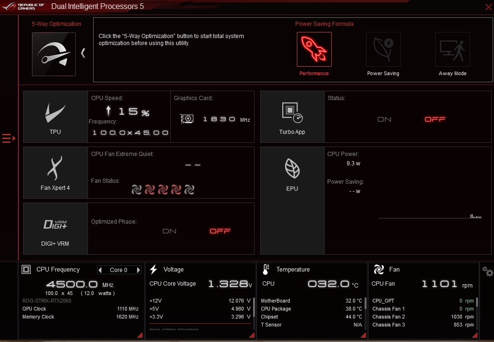
Task: Click the Fan panel scrollbar
Action: pos(477,302)
